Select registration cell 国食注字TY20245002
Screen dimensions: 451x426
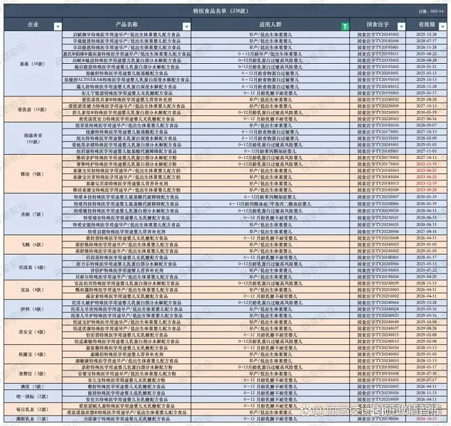coord(377,34)
